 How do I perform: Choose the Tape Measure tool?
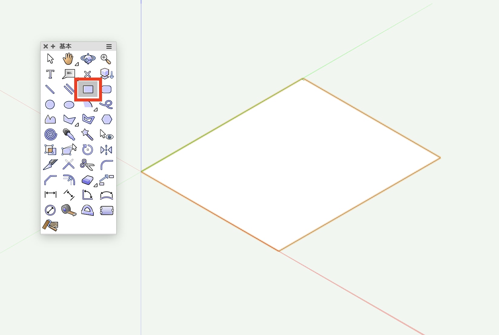[69, 210]
